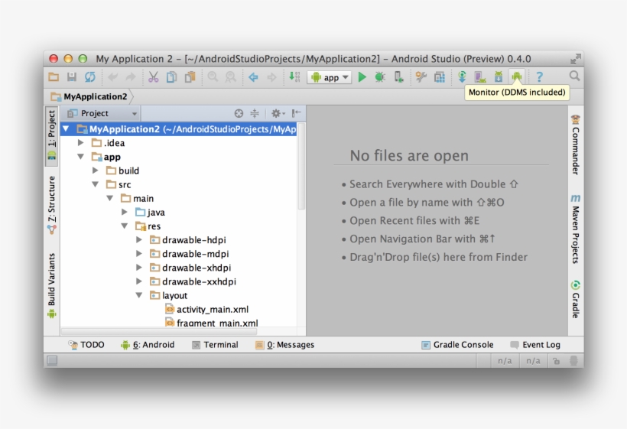
Task: Click the Redo arrow in toolbar
Action: tap(131, 76)
